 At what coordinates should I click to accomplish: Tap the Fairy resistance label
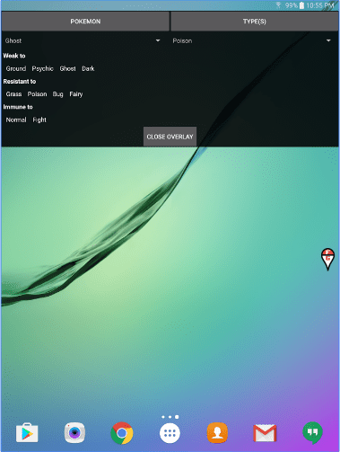76,94
